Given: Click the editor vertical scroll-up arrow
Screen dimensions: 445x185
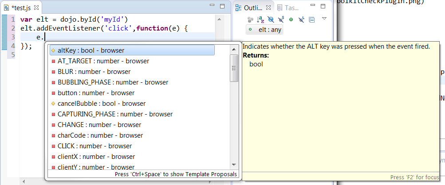Looking at the screenshot, I should pos(219,19).
